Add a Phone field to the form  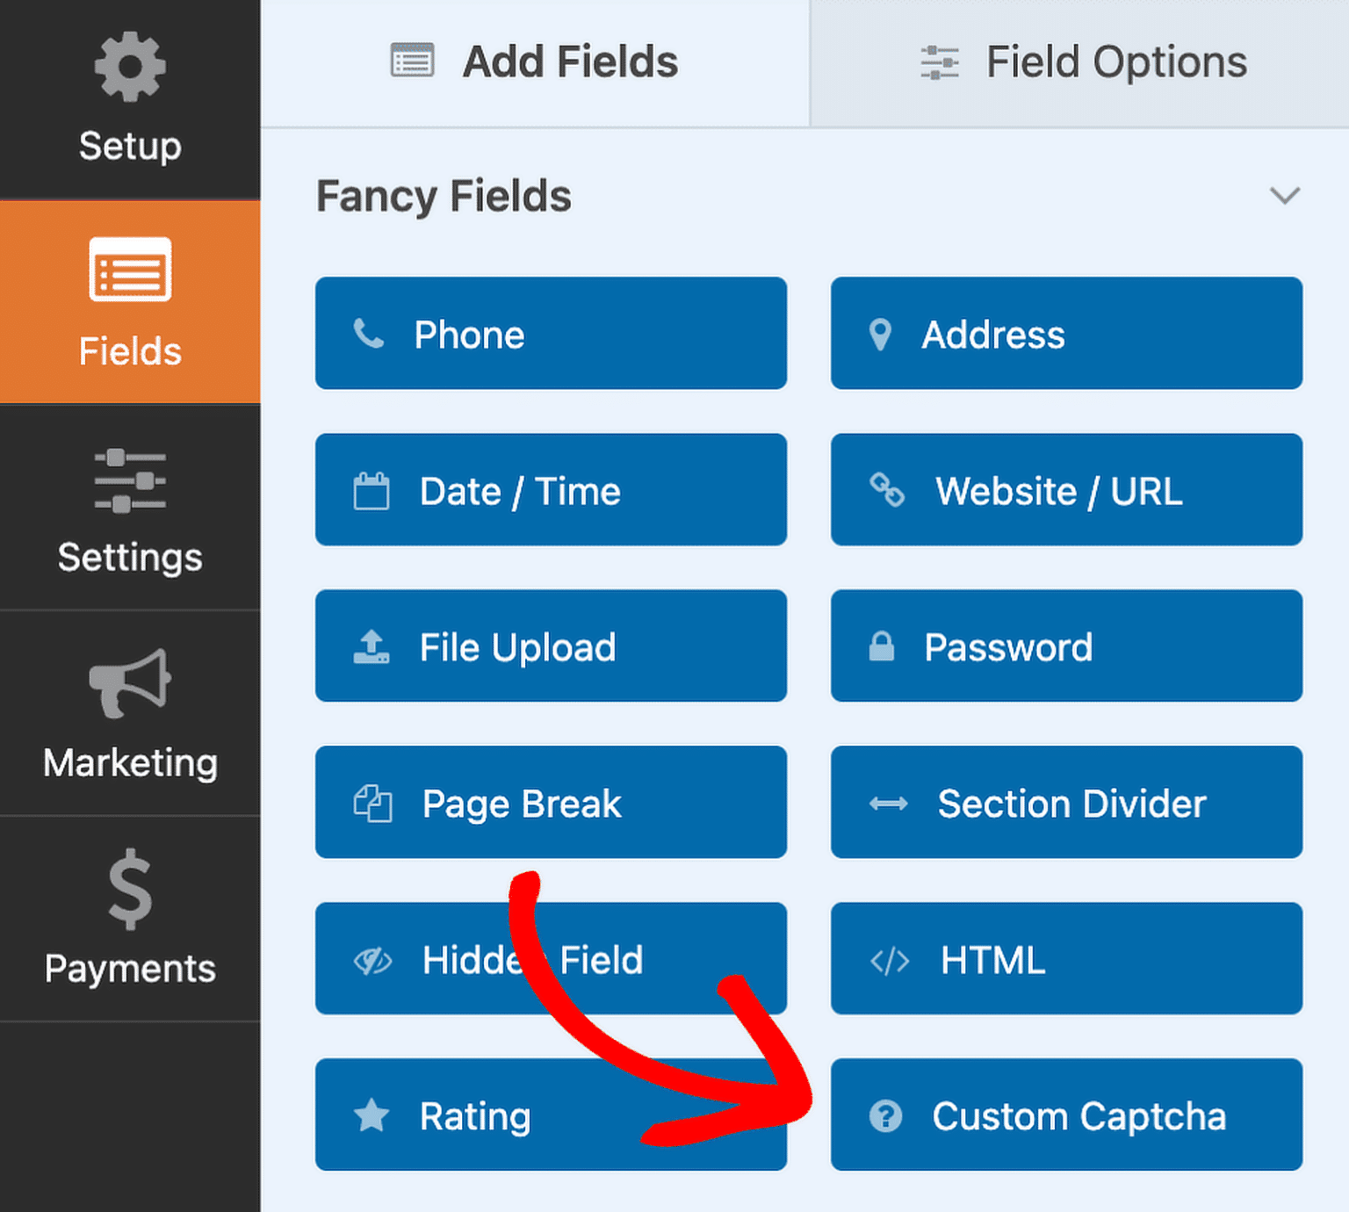click(551, 334)
